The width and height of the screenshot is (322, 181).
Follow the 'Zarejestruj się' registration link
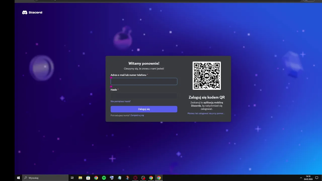137,115
